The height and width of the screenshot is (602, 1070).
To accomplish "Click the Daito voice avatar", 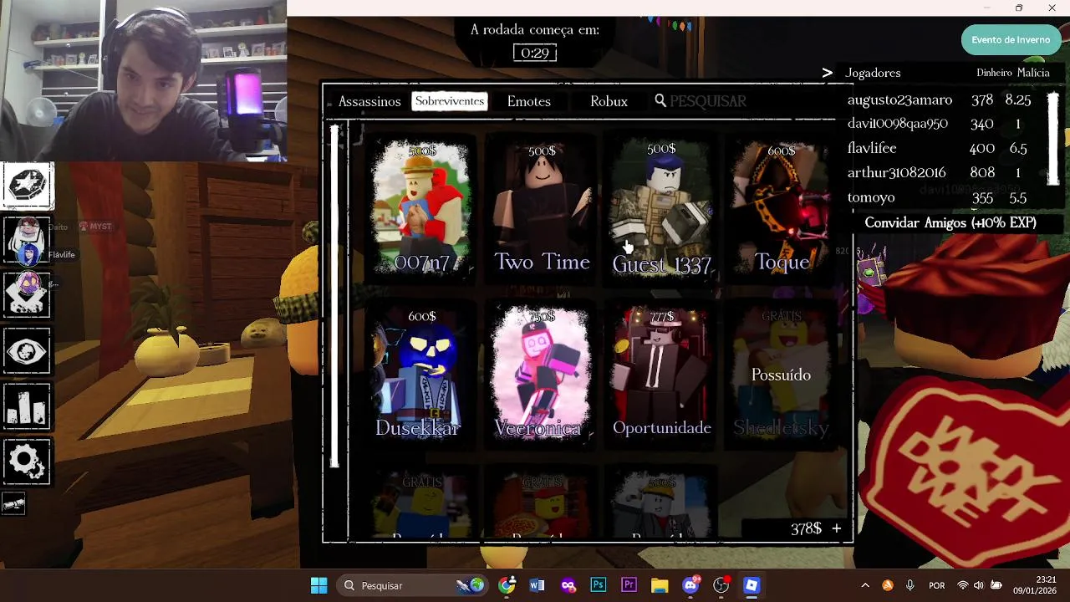I will (28, 228).
